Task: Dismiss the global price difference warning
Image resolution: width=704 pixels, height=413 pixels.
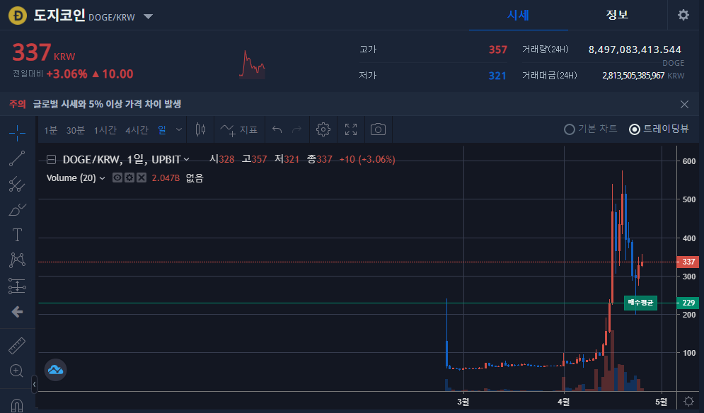Action: point(684,104)
